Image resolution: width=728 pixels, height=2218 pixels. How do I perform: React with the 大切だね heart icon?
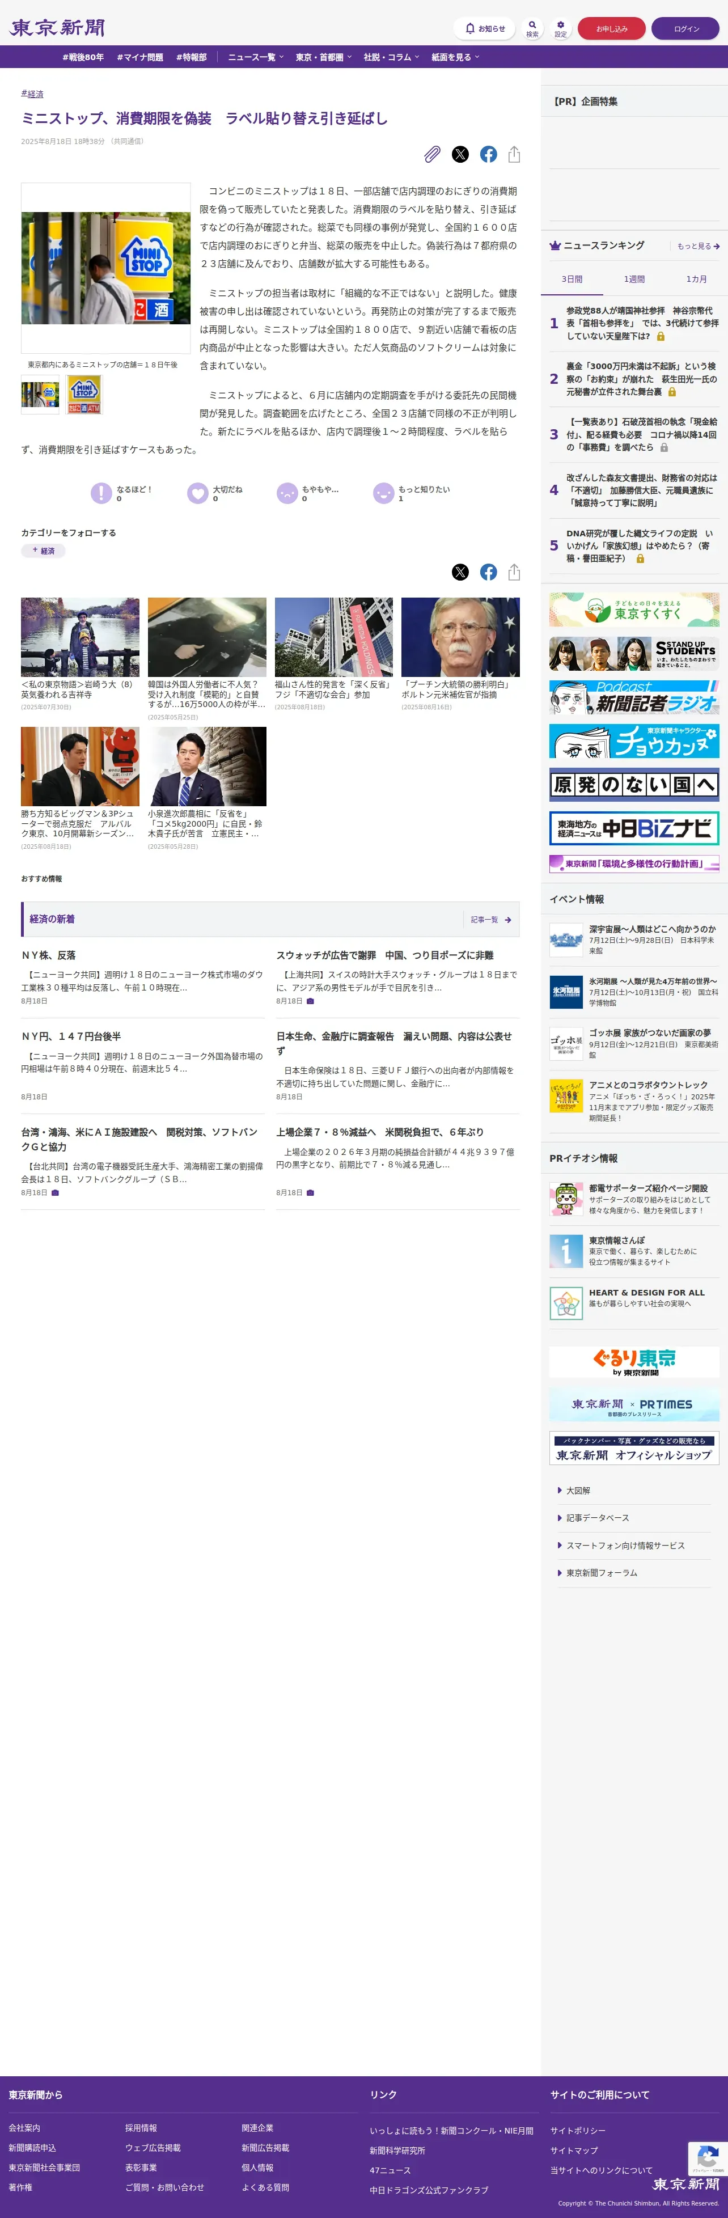[x=198, y=493]
